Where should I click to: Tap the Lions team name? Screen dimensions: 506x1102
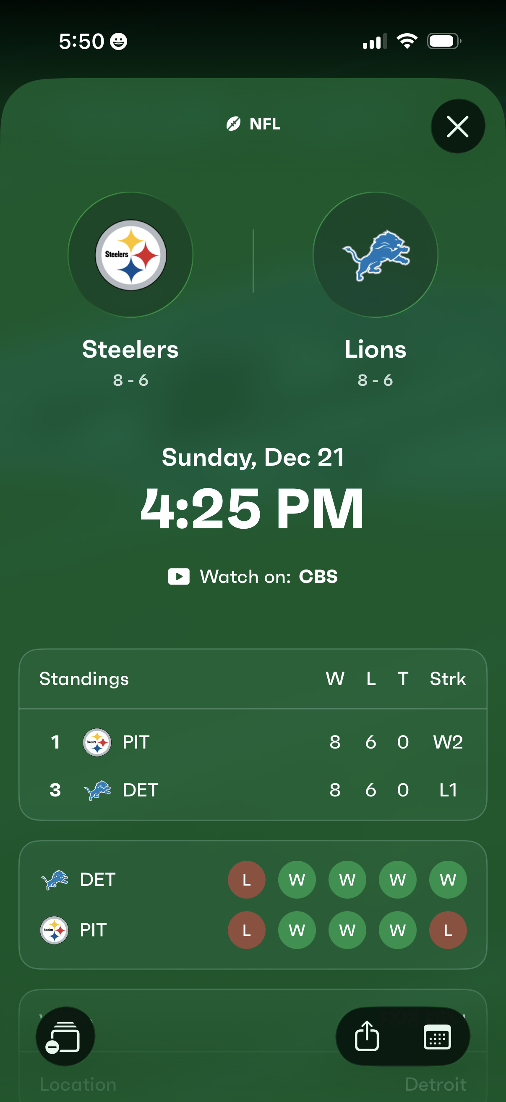coord(376,349)
